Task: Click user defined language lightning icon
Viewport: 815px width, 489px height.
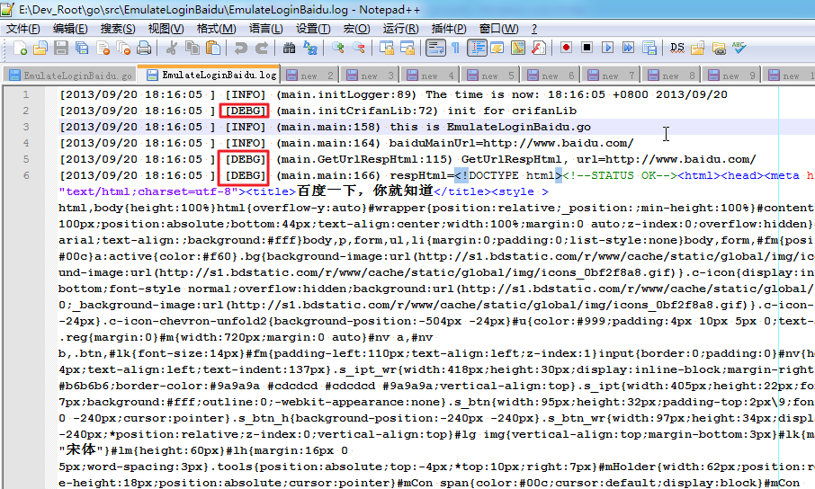Action: coord(497,49)
